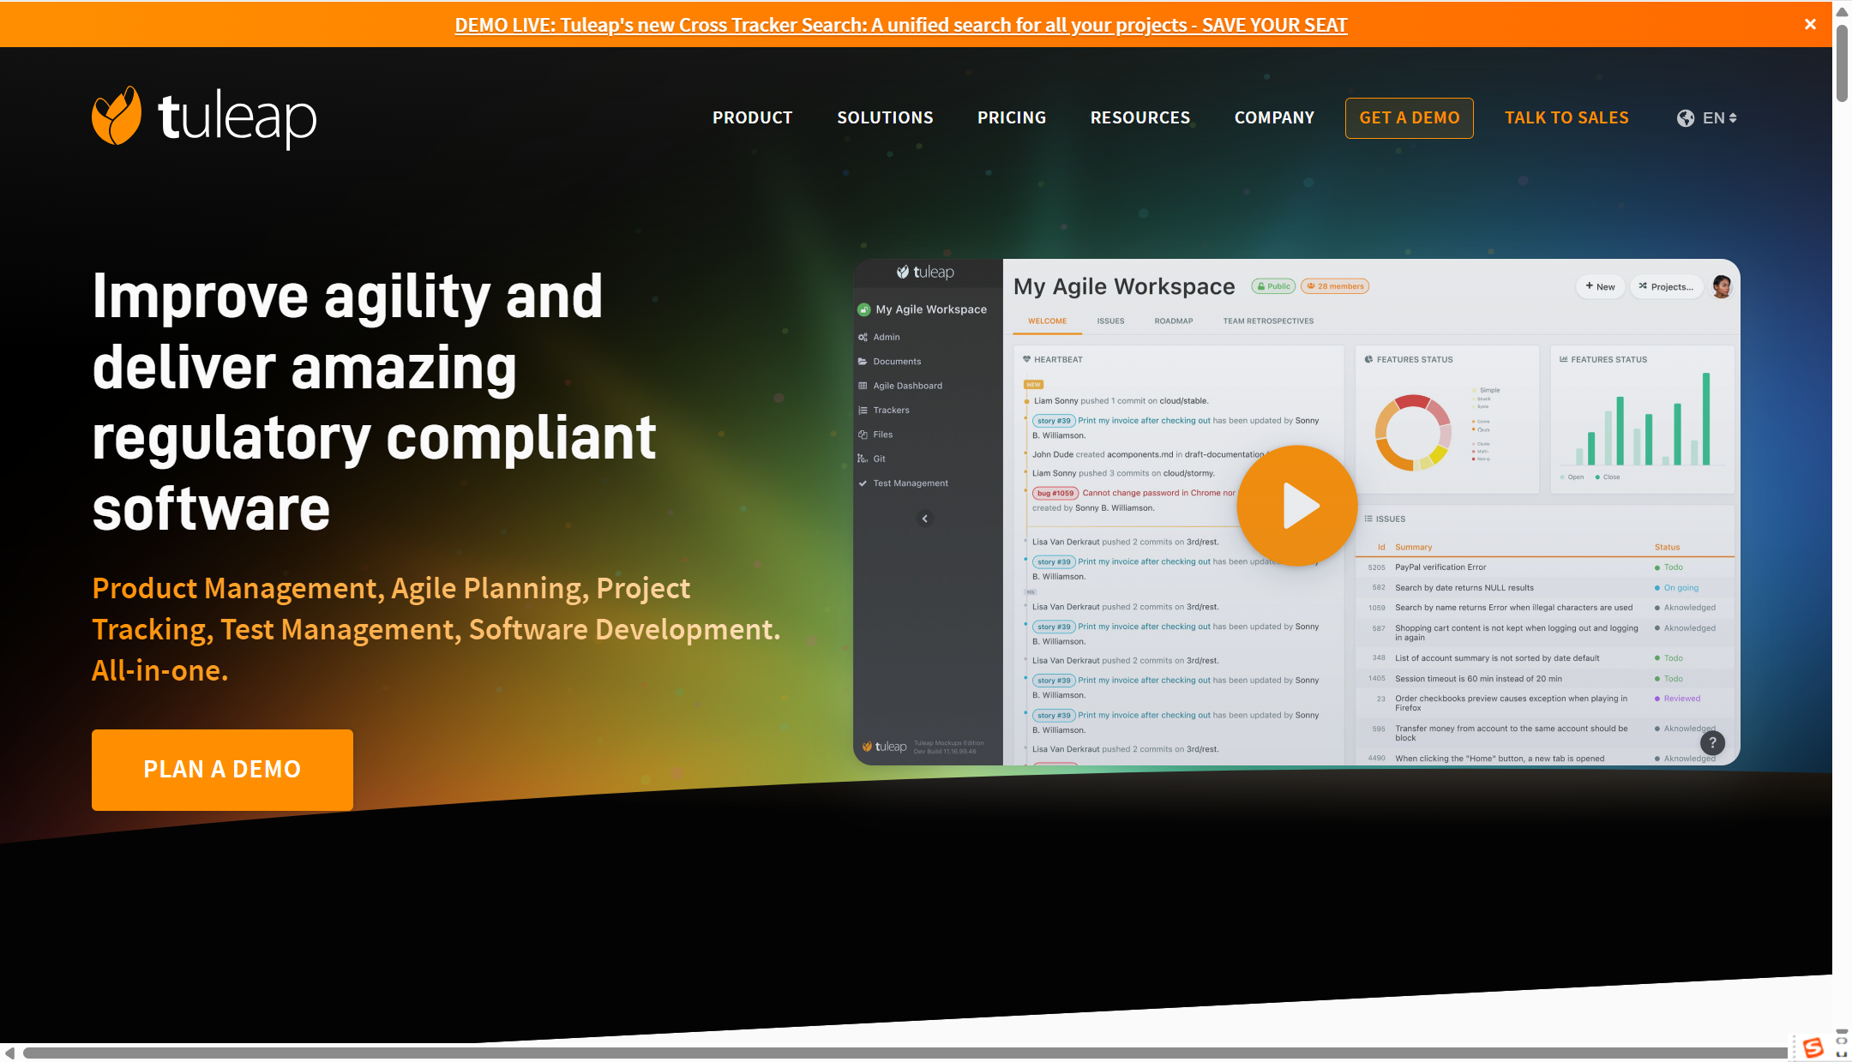Screen dimensions: 1852x1062
Task: Click the Tuleap tulip logo icon
Action: coord(117,116)
